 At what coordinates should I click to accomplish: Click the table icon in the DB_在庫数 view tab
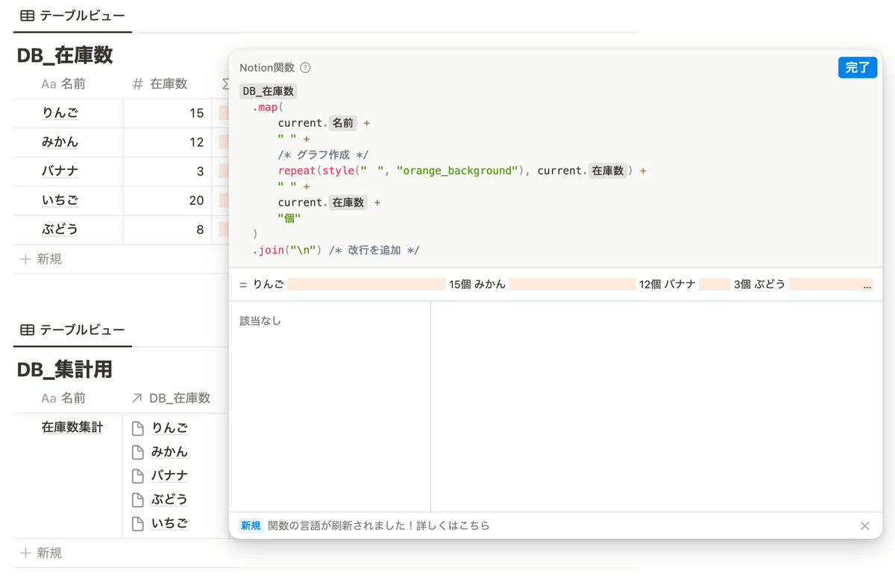28,16
